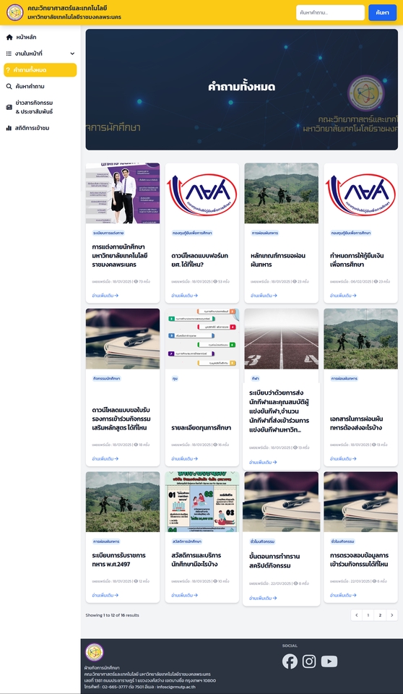Viewport: 403px width, 694px height.
Task: Go to next page with right chevron
Action: point(391,615)
